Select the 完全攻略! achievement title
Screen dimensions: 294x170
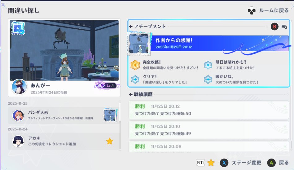point(151,62)
